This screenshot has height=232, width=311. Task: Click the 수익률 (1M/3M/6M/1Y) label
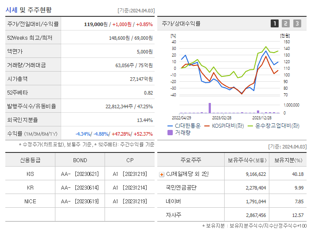32,134
